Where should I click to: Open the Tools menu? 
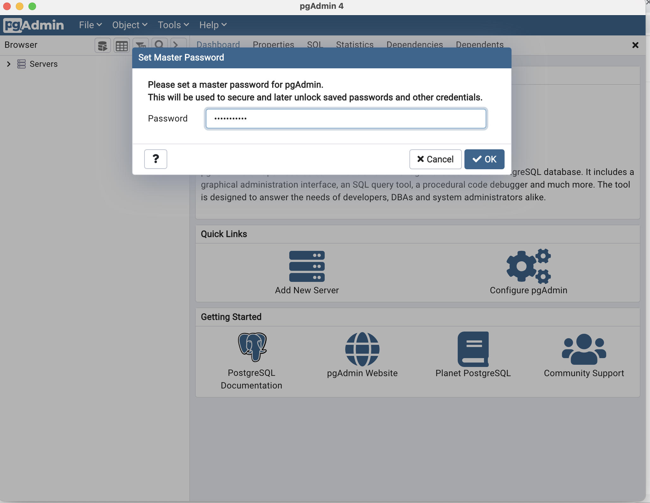coord(173,25)
